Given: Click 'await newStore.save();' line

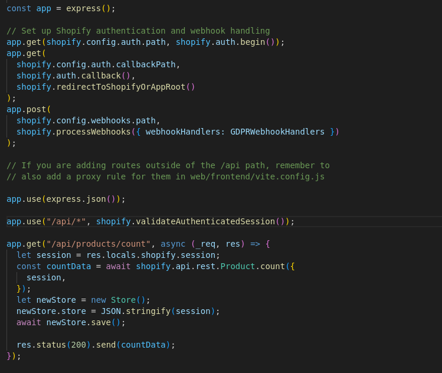Looking at the screenshot, I should tap(71, 322).
